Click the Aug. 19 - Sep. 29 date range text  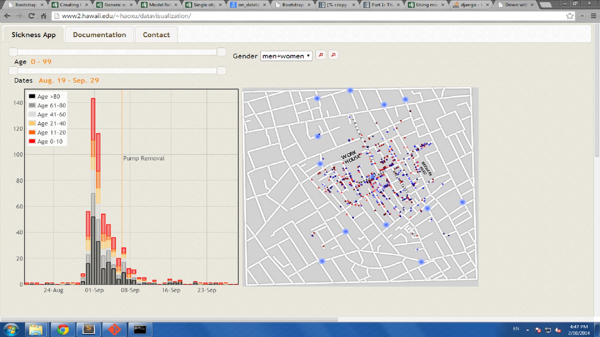[x=69, y=81]
